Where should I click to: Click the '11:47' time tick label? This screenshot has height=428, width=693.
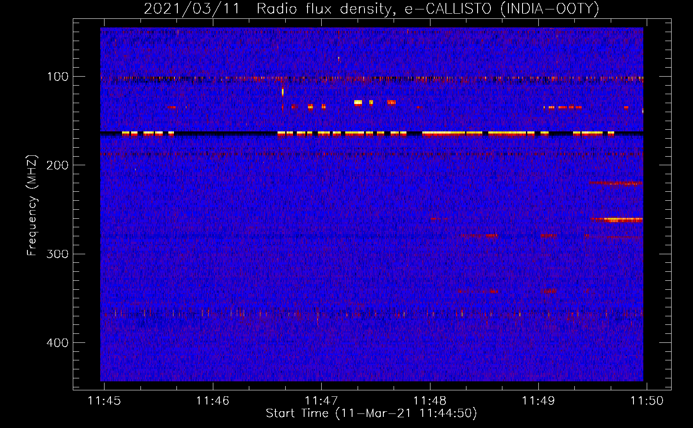(x=321, y=401)
